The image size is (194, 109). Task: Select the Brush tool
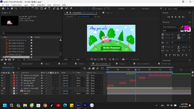[x=54, y=9]
